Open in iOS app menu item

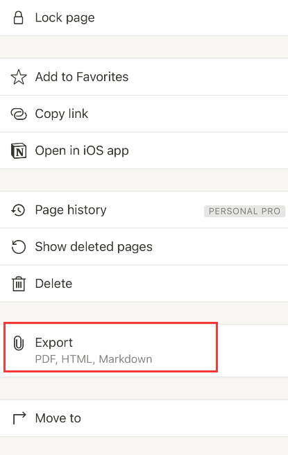(x=144, y=151)
